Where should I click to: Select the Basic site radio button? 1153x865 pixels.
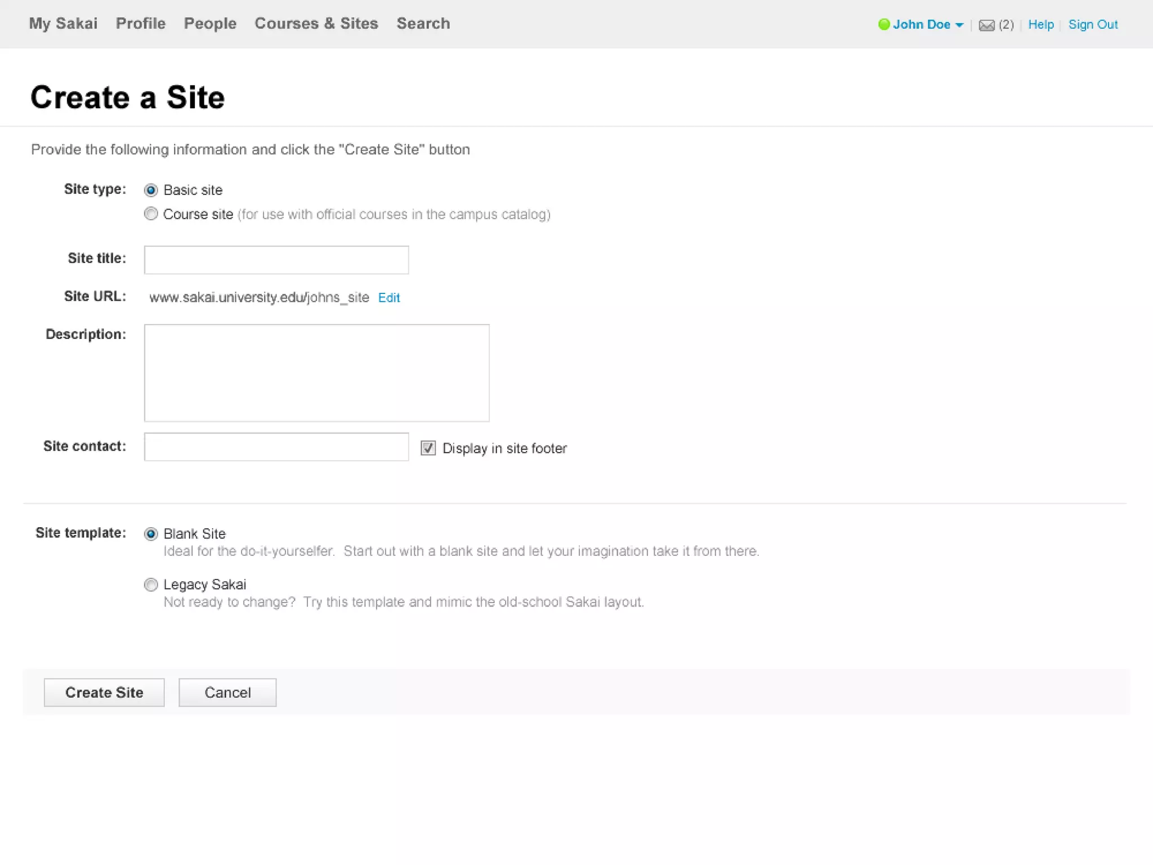pyautogui.click(x=151, y=190)
